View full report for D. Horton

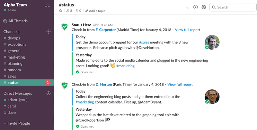pos(180,85)
